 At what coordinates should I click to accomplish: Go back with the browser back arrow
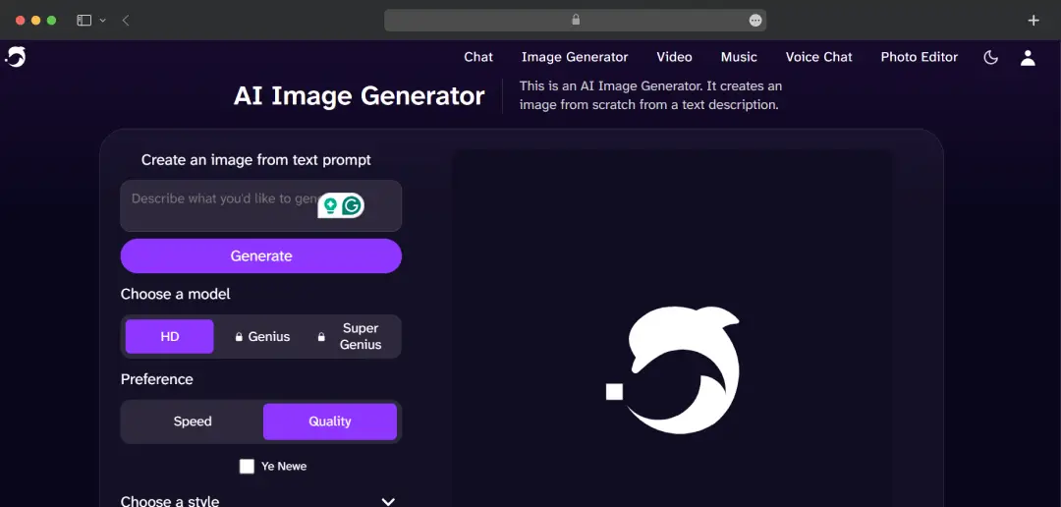(125, 21)
